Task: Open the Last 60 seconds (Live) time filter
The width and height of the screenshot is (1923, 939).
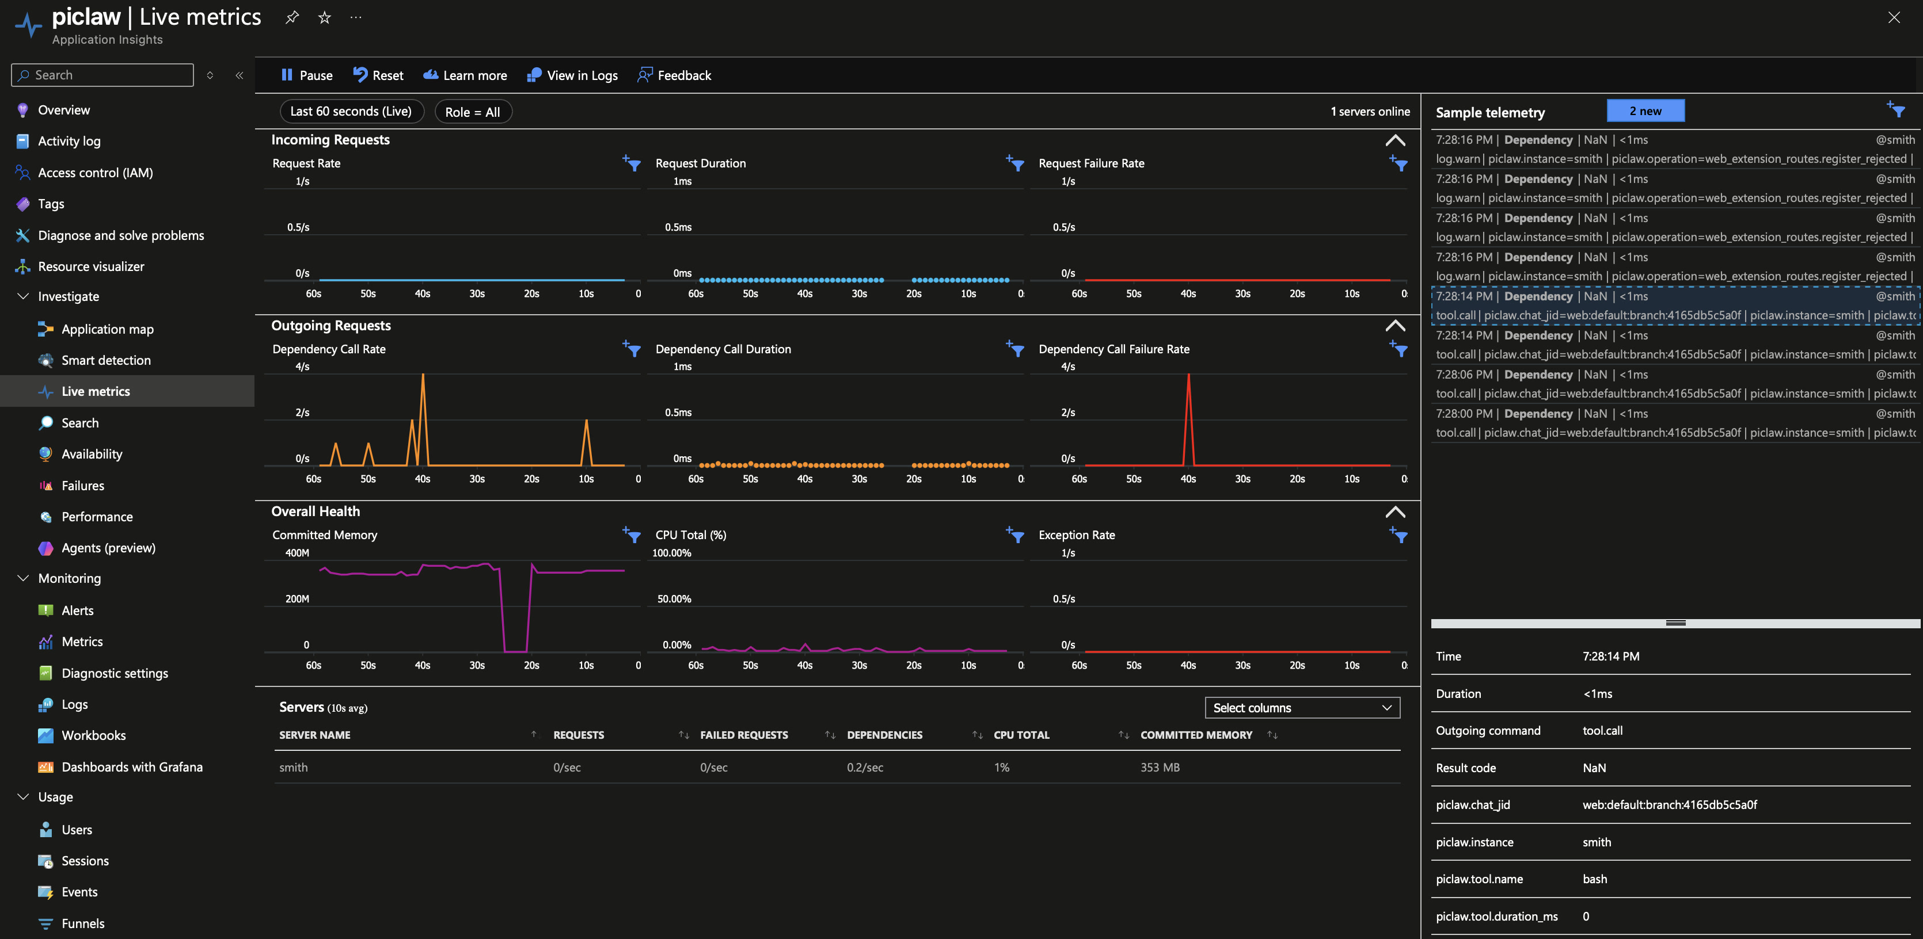Action: click(x=352, y=111)
